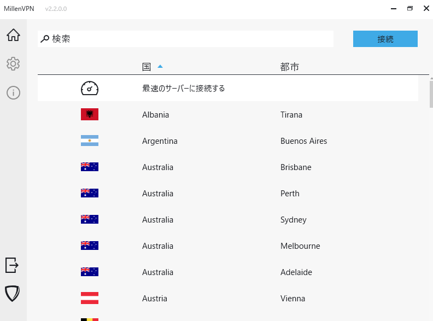Click the blue sort arrow beside 国
433x321 pixels.
(160, 67)
